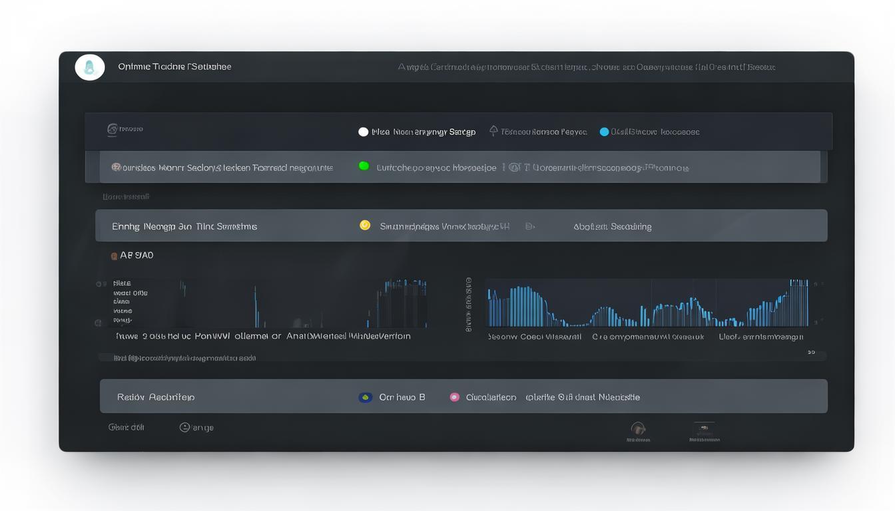895x511 pixels.
Task: Click the Gamt dòli footer link
Action: (x=127, y=427)
